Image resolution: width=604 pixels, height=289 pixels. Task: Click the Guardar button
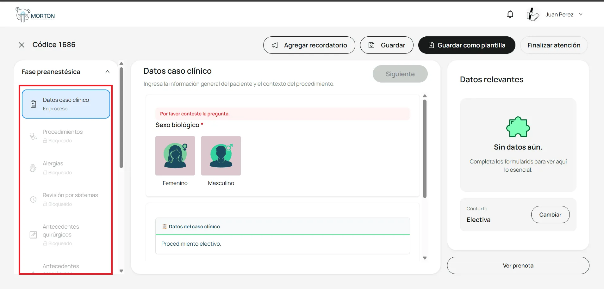(x=387, y=45)
